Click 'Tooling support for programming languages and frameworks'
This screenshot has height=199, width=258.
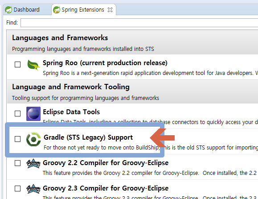[86, 98]
